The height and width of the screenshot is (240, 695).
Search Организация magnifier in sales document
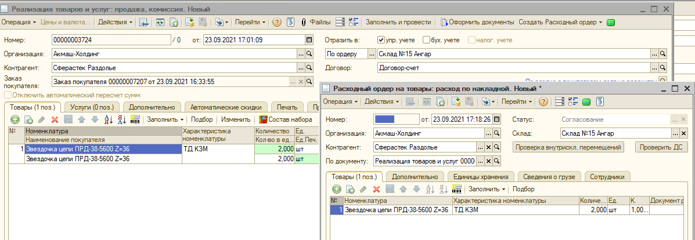(x=308, y=54)
